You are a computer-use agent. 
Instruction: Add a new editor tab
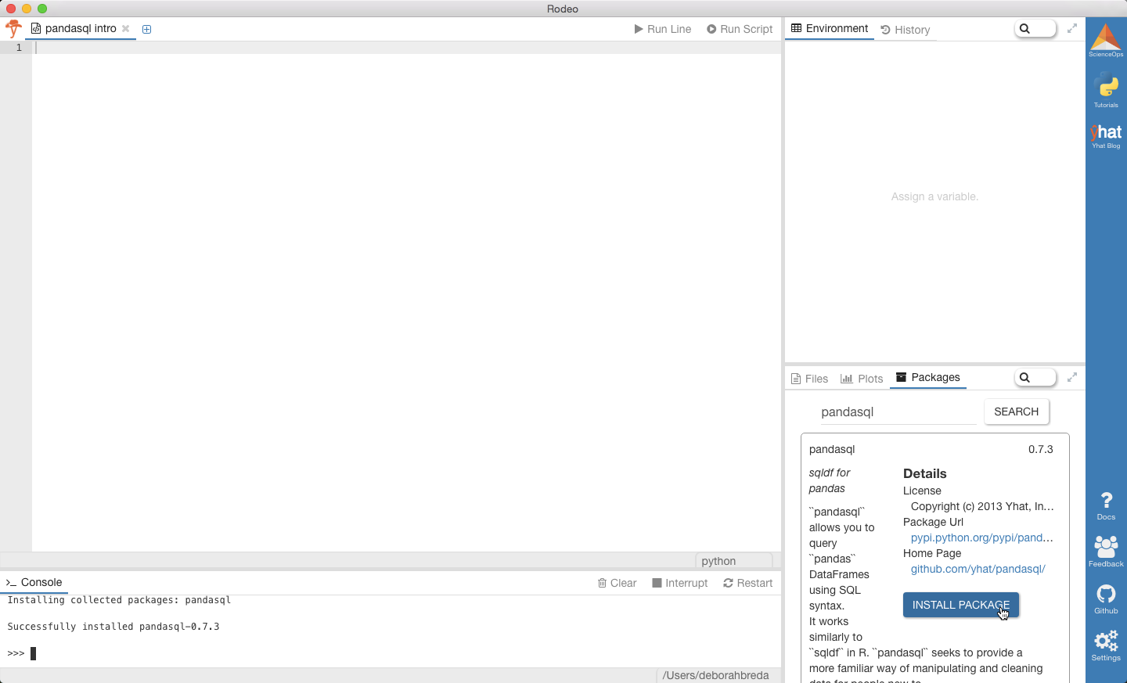coord(146,29)
